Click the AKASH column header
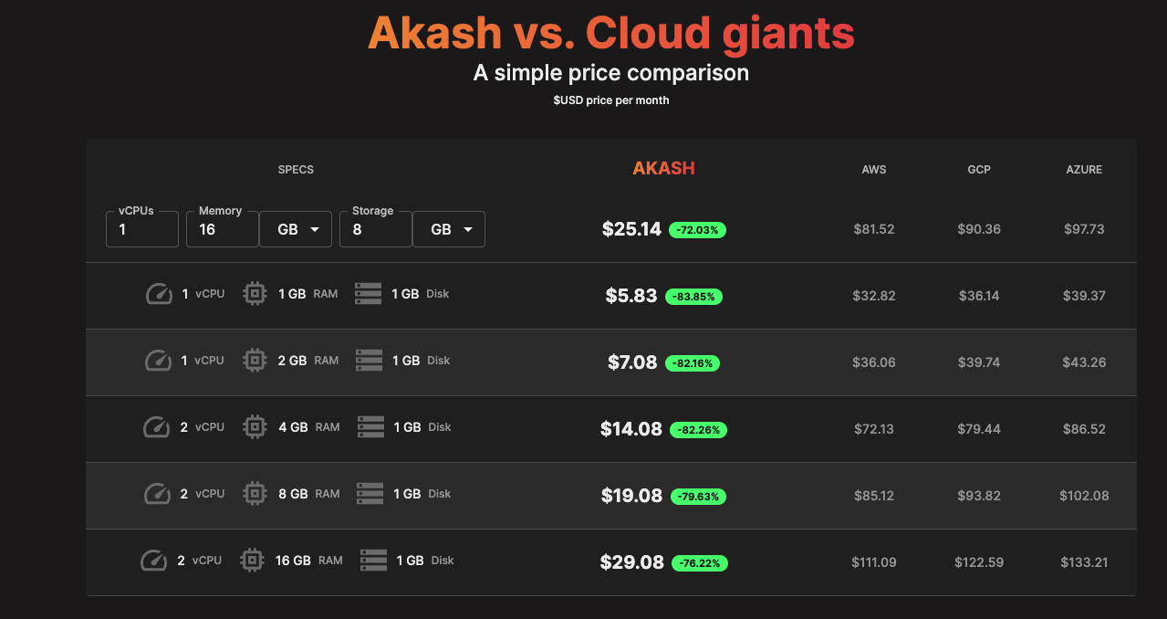The width and height of the screenshot is (1167, 619). coord(663,168)
